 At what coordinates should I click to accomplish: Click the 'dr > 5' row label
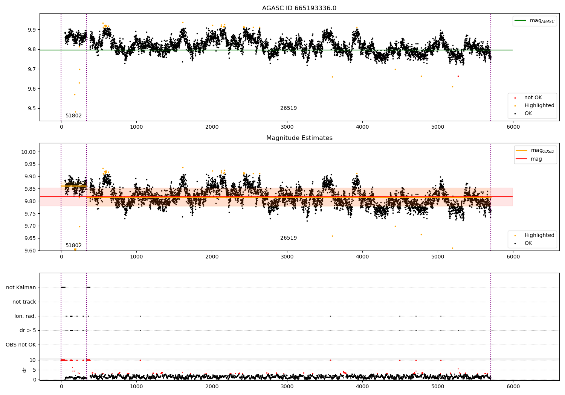28,330
